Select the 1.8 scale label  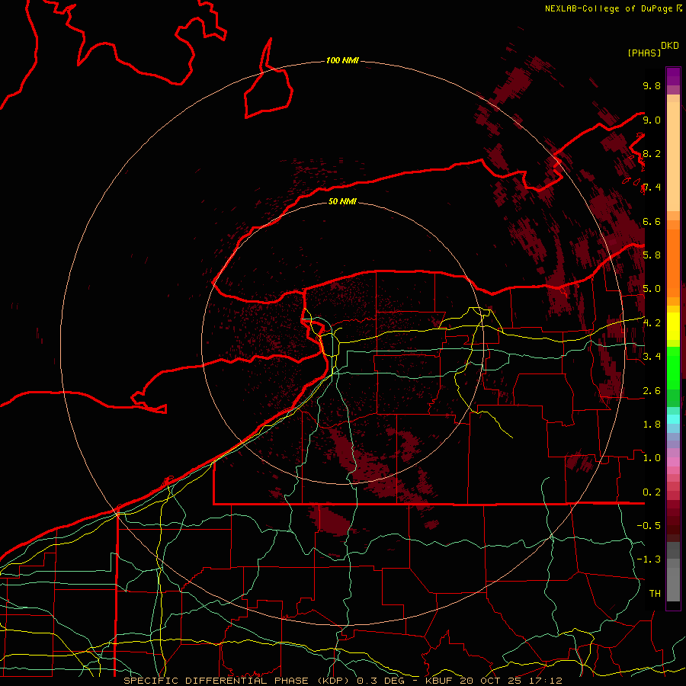click(x=652, y=425)
